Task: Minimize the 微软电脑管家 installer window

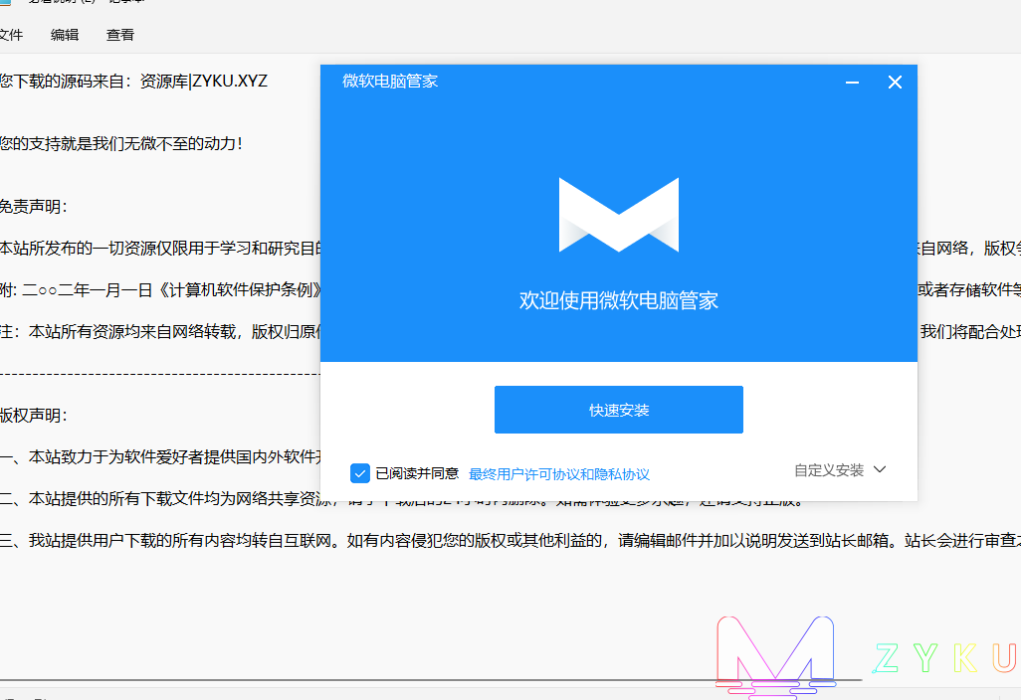Action: (x=853, y=83)
